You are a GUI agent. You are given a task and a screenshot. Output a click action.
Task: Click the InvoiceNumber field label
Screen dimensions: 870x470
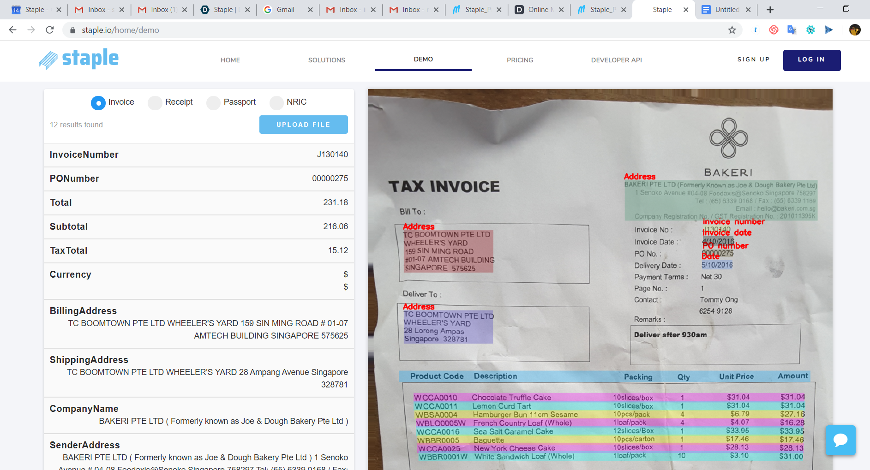(x=84, y=155)
